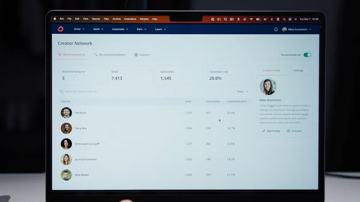Open Anne-Laure Le Cunff's creator name
This screenshot has height=202, width=360.
87,144
